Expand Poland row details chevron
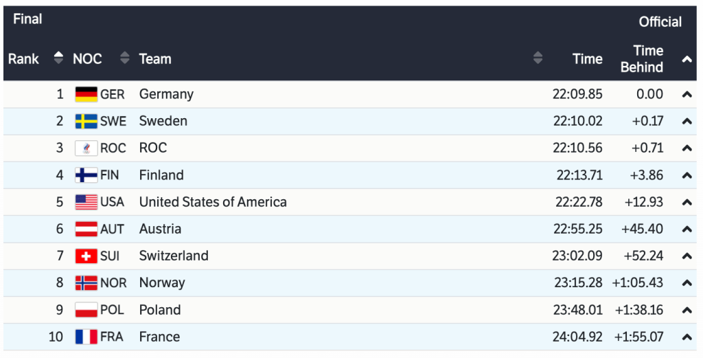 (687, 311)
